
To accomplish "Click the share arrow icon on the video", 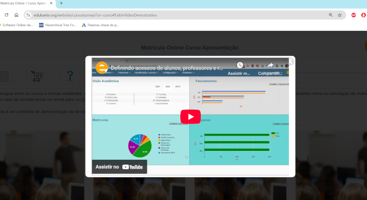I will pyautogui.click(x=270, y=65).
